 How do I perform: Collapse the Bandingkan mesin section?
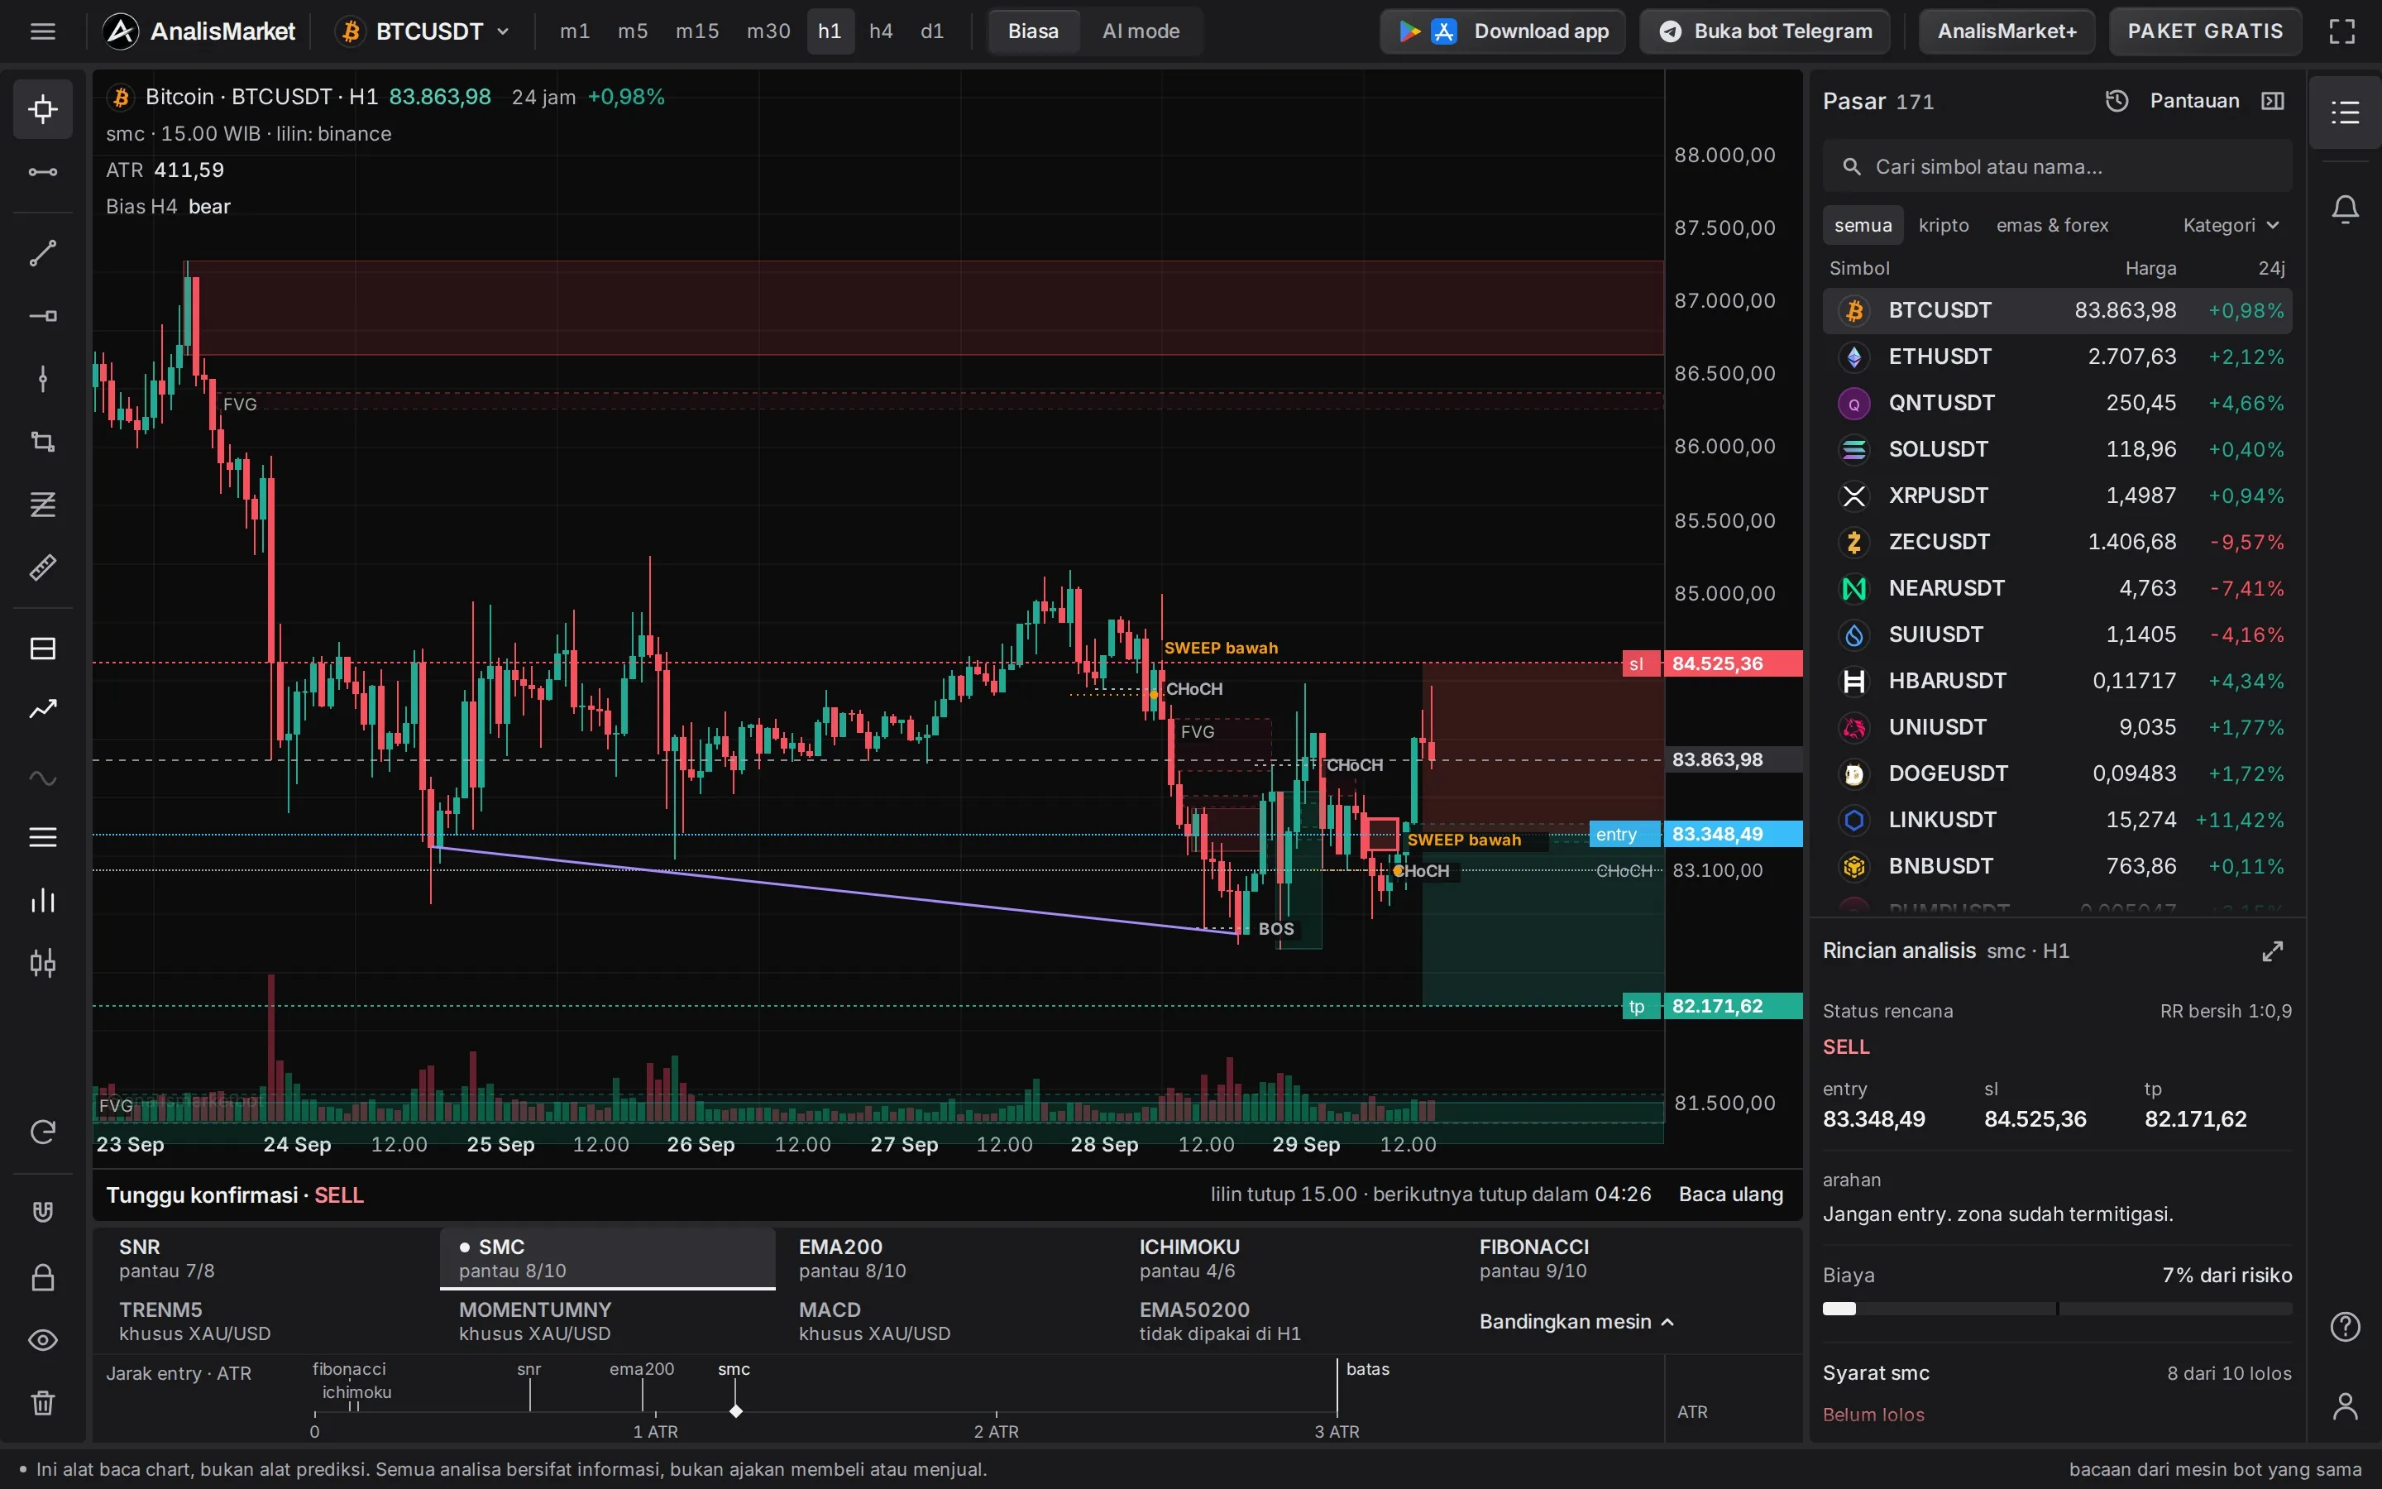[1576, 1322]
